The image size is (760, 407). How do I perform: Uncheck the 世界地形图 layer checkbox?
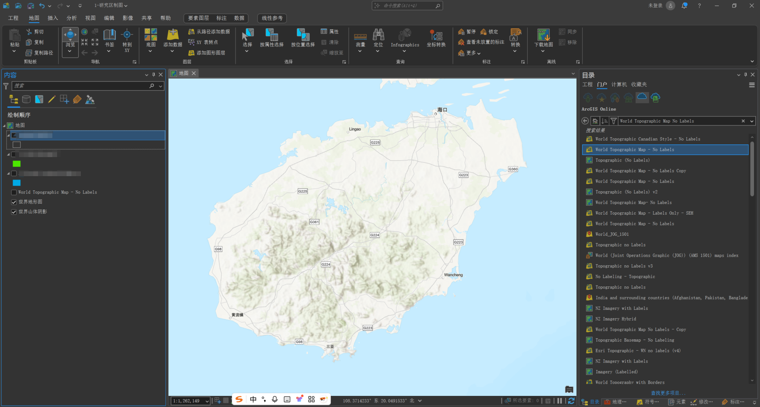[14, 202]
